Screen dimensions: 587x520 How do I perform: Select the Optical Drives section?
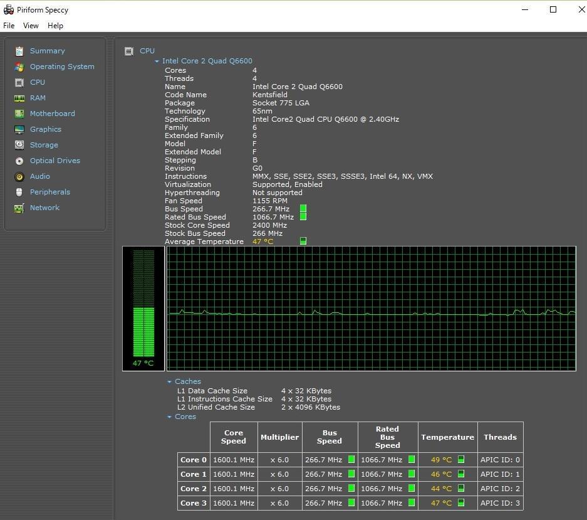[55, 161]
